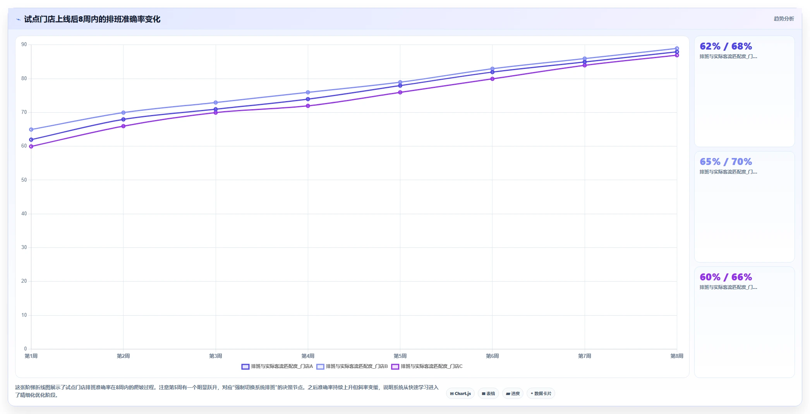
Task: Click the Chart.js tag icon
Action: [x=451, y=393]
